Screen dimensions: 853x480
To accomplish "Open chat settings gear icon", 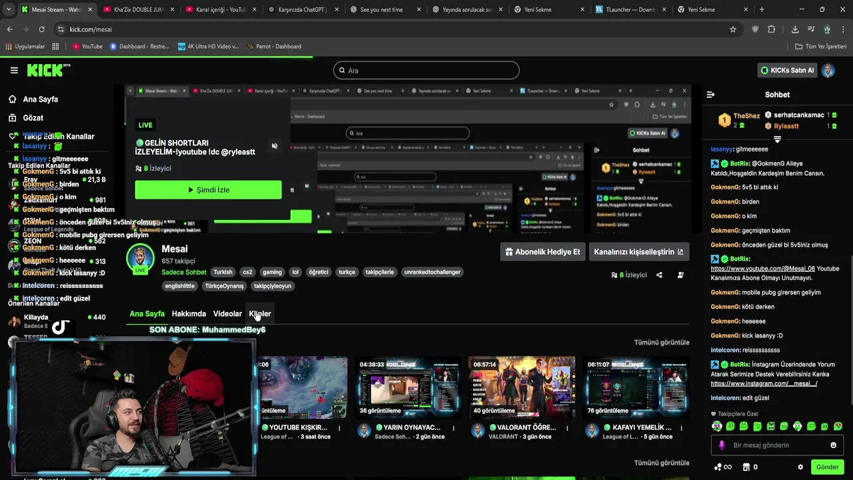I will [800, 467].
